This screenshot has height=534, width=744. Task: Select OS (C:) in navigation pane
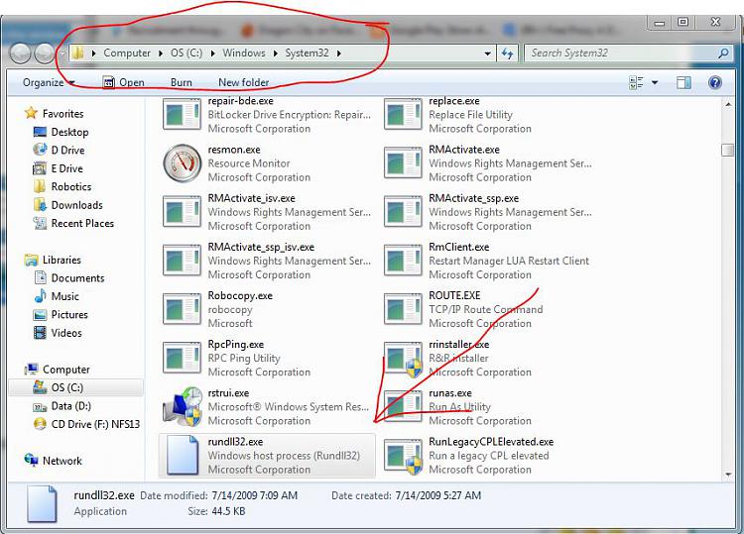click(x=76, y=387)
